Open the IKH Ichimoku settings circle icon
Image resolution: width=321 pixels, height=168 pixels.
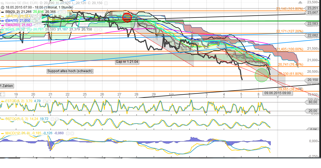[x=96, y=29]
